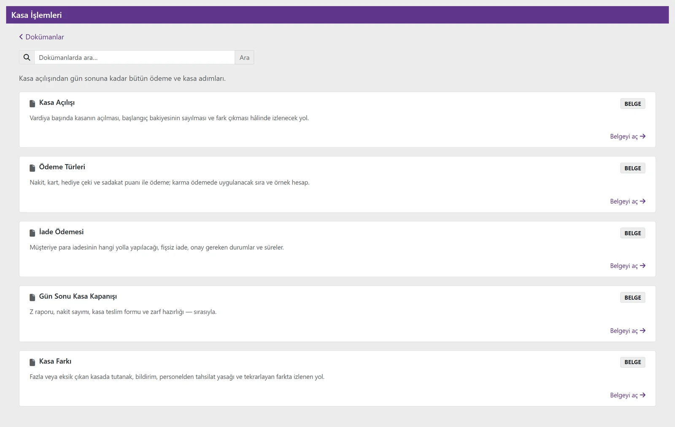Image resolution: width=675 pixels, height=427 pixels.
Task: Click the description starting 'Müşteriye para iadesinin'
Action: point(157,248)
